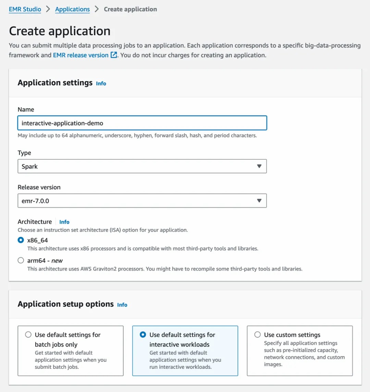Click the application Name input field
This screenshot has width=370, height=392.
[x=142, y=123]
